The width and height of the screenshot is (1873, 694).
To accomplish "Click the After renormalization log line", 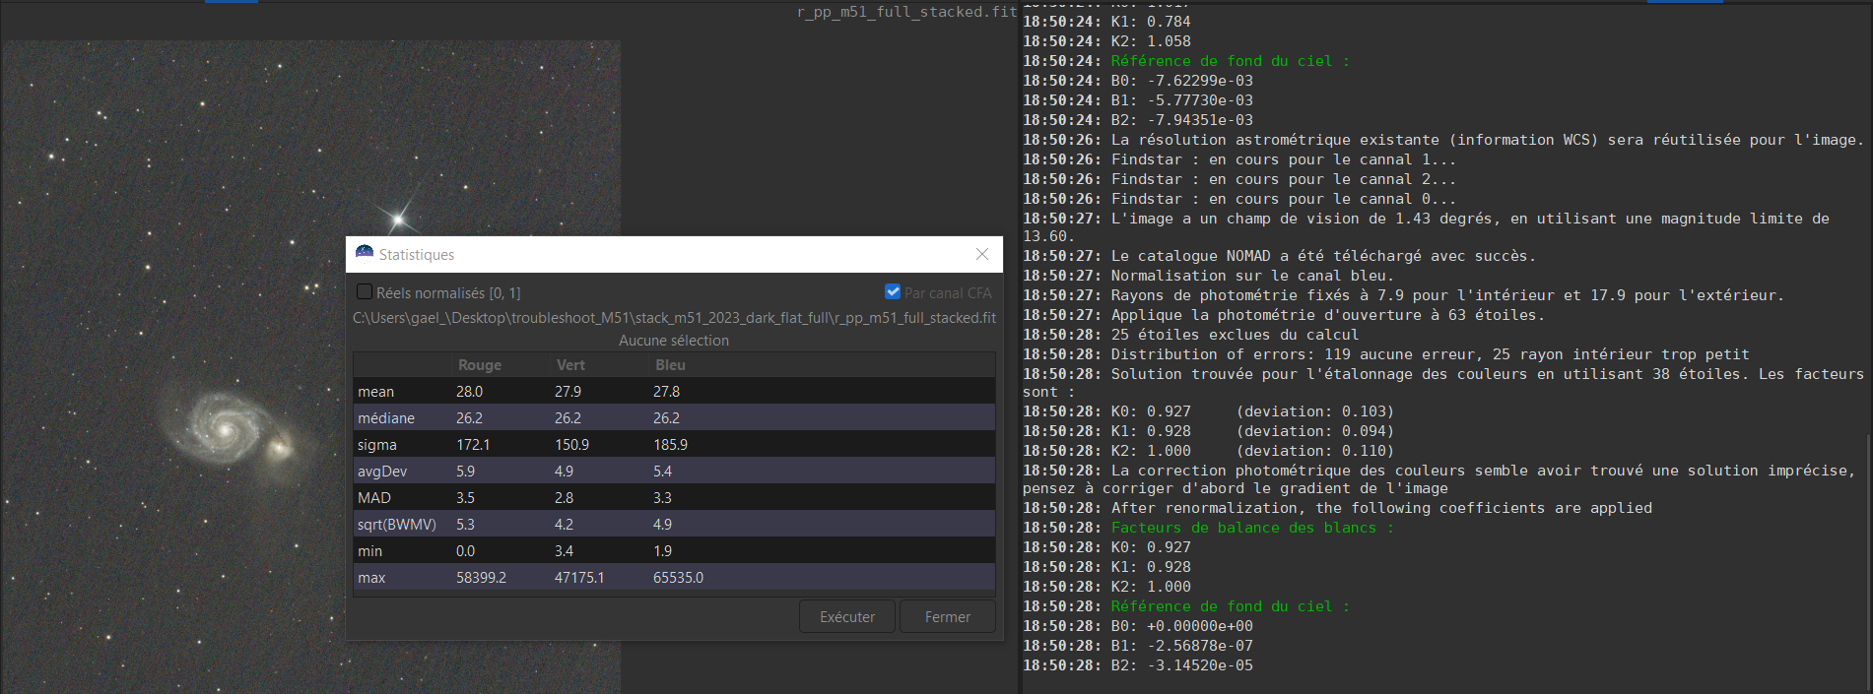I will point(1337,508).
